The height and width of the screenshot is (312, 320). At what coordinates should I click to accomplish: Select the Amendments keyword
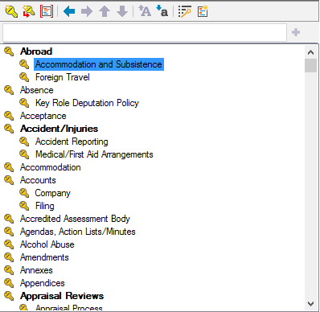click(44, 257)
